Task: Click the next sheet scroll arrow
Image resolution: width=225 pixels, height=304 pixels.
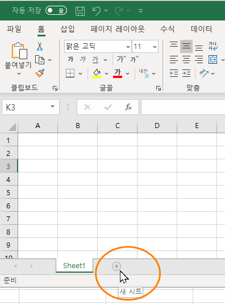Action: tap(32, 266)
